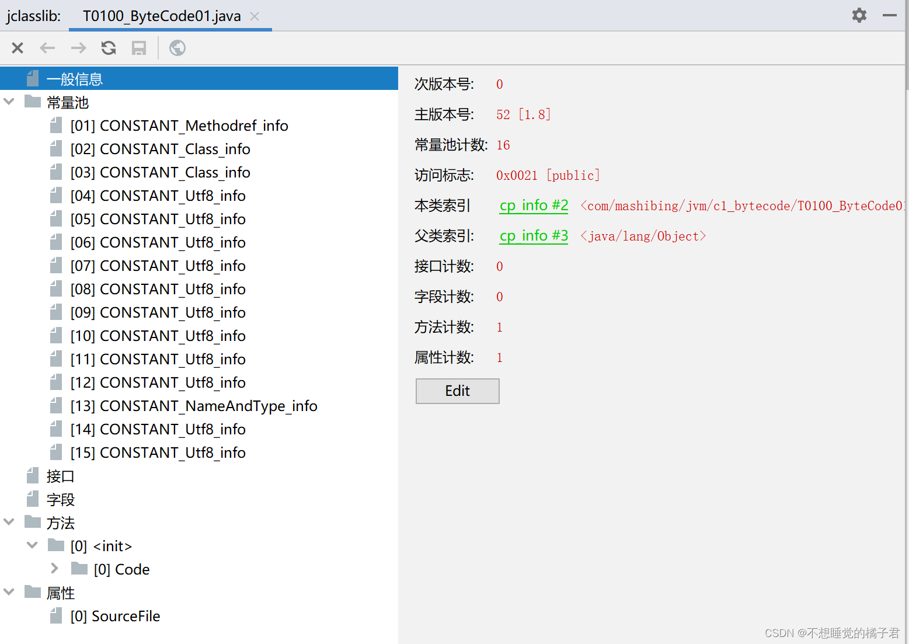
Task: Collapse the 方法 tree node
Action: click(x=9, y=523)
